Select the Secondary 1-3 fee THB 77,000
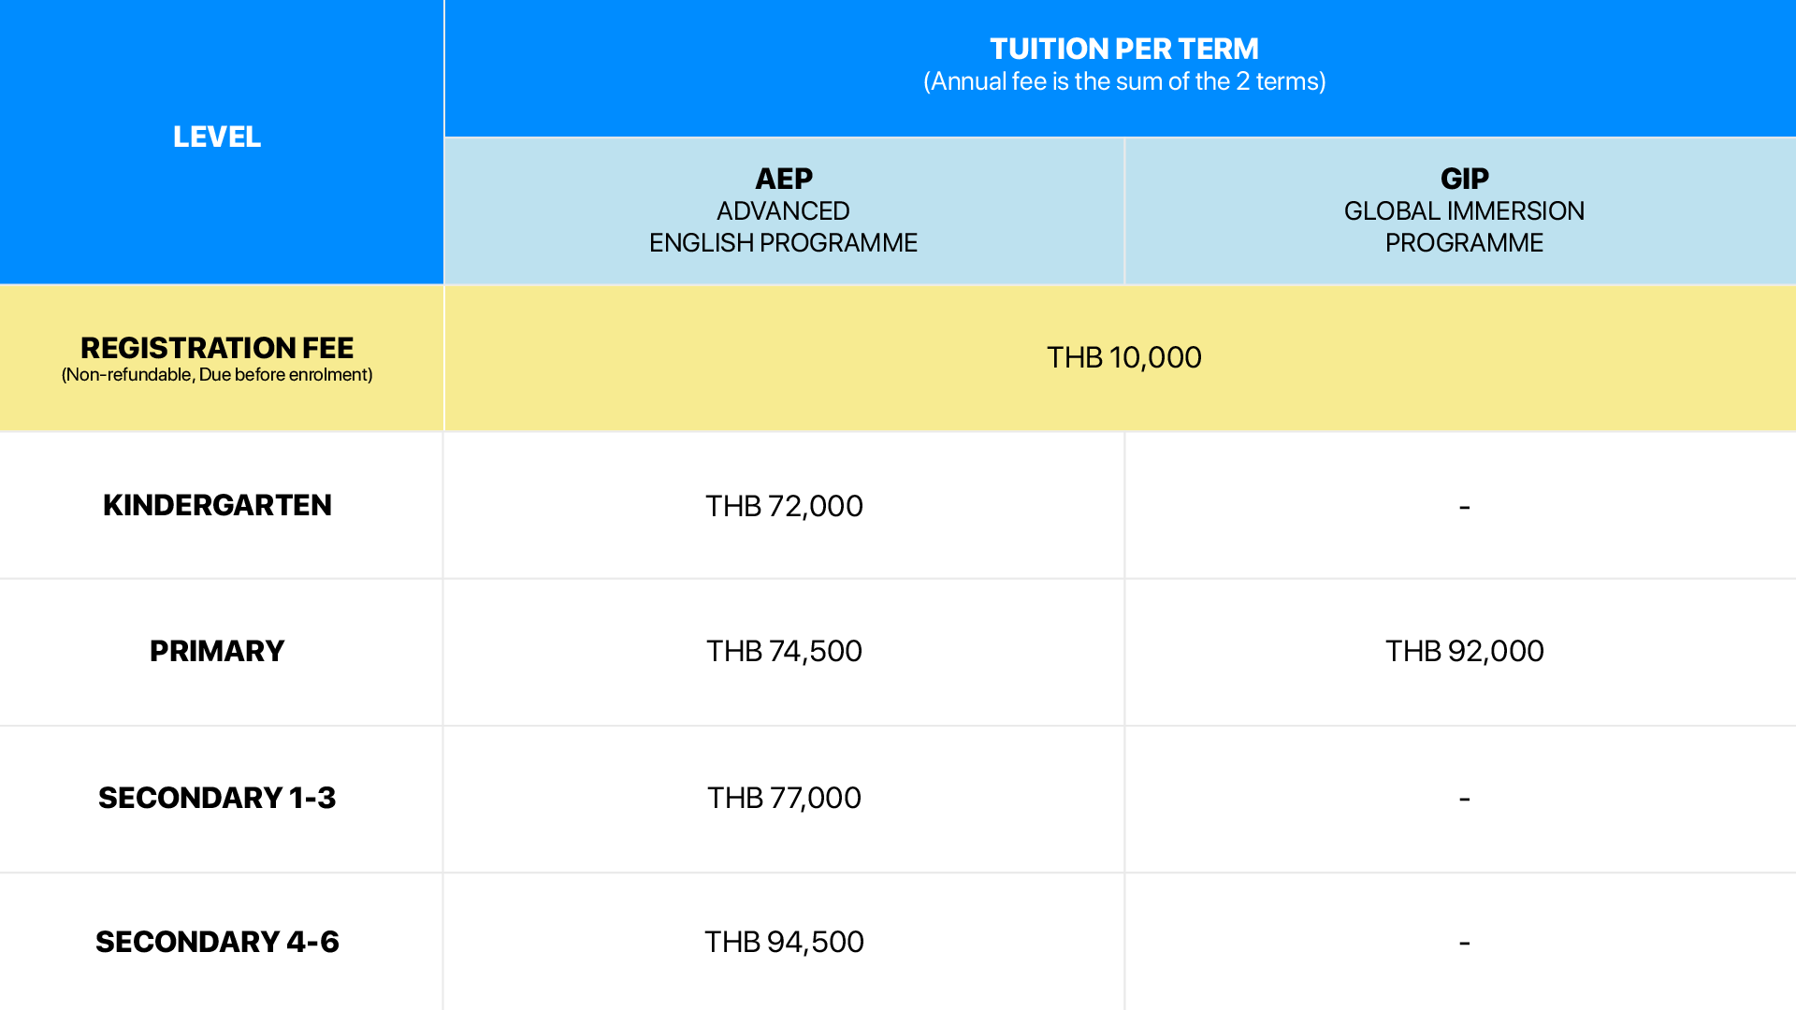This screenshot has height=1010, width=1796. (x=784, y=798)
